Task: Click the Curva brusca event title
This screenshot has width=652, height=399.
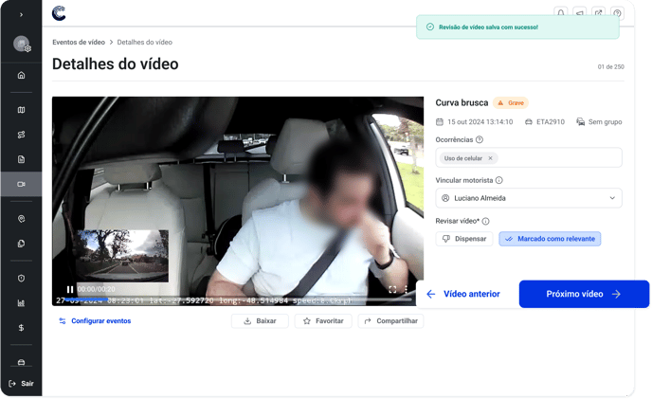Action: click(462, 102)
